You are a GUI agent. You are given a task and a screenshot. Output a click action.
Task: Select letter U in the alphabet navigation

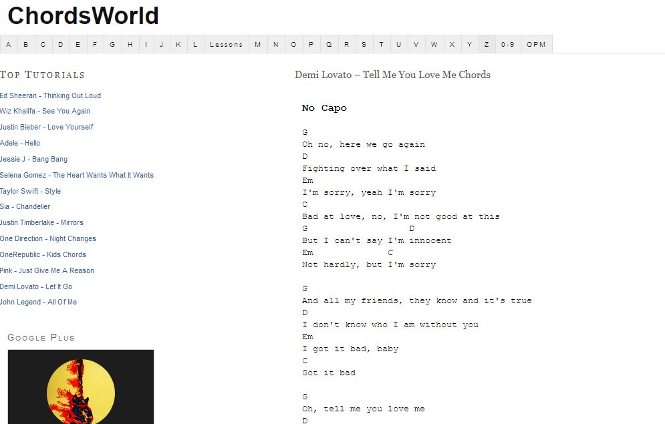[398, 44]
